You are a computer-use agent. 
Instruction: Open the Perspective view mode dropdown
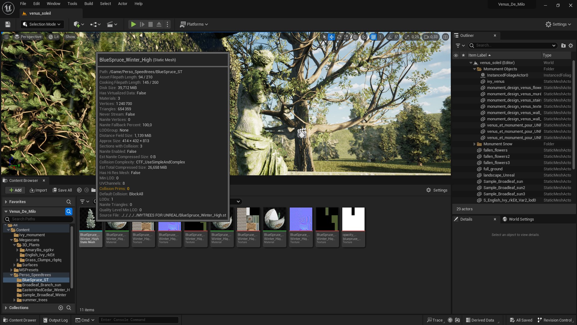click(28, 37)
